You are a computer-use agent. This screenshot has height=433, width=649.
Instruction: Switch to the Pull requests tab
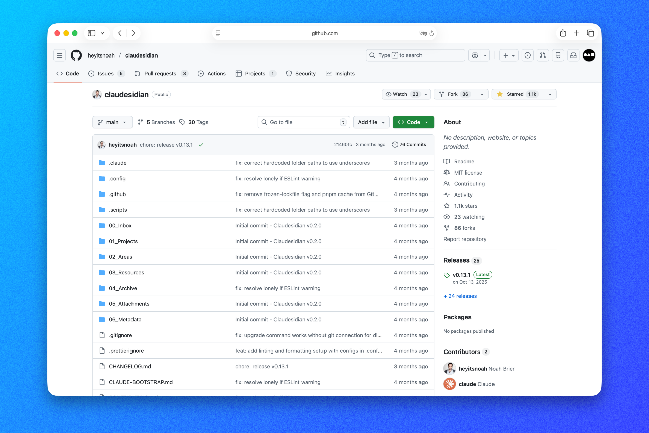160,73
